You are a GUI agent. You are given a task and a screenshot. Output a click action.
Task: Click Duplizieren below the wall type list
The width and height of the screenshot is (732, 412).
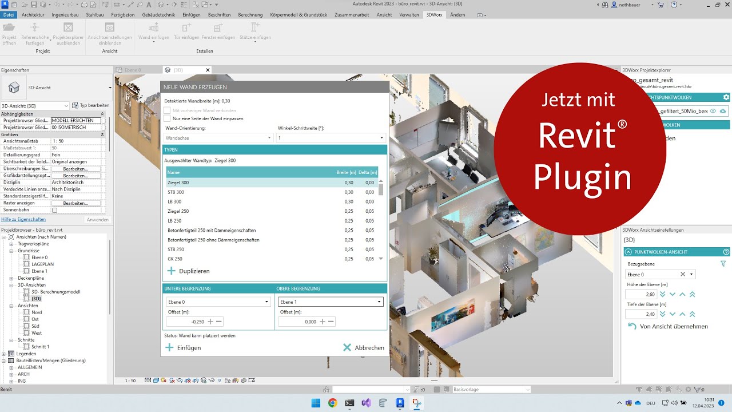[188, 271]
